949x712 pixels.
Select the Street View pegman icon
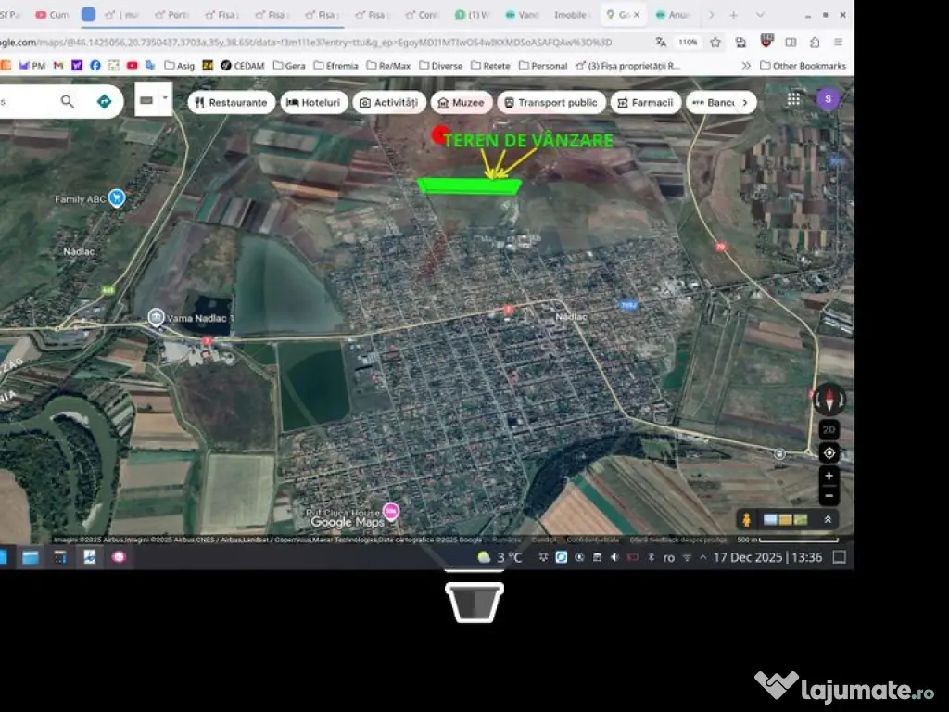point(745,519)
